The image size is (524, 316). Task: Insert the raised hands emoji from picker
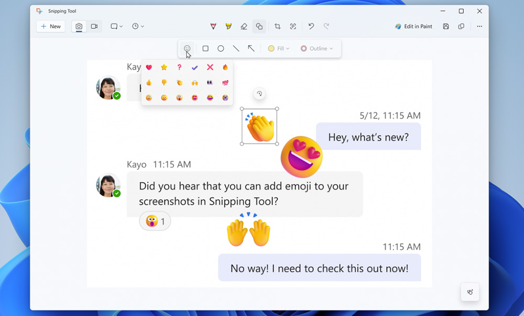195,83
